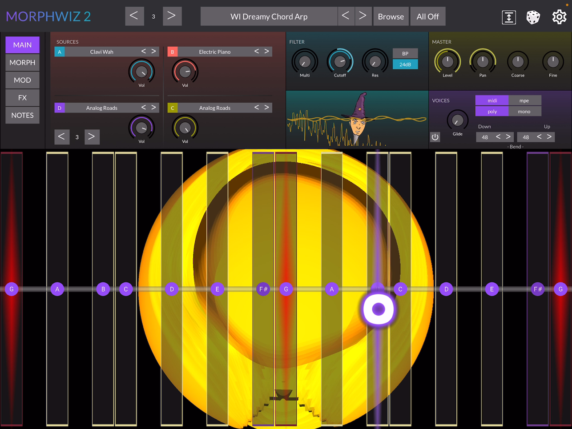Open the NOTES tab

click(x=22, y=115)
